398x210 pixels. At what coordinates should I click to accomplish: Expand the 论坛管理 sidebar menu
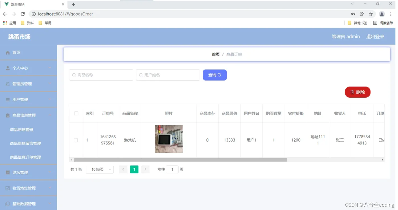point(28,173)
